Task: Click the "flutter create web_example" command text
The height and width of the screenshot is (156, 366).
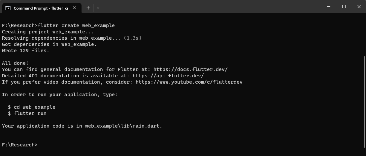Action: [76, 25]
